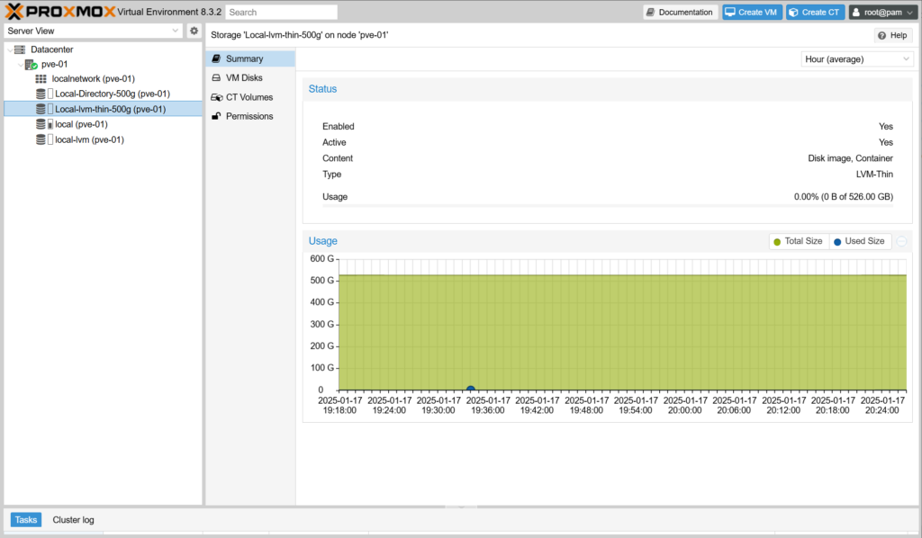
Task: Click the Local-Directory-500g storage icon
Action: [41, 94]
